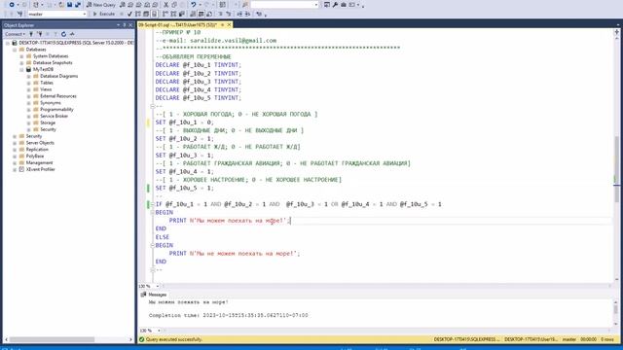Image resolution: width=623 pixels, height=350 pixels.
Task: Select the Results to File icon
Action: tap(209, 14)
